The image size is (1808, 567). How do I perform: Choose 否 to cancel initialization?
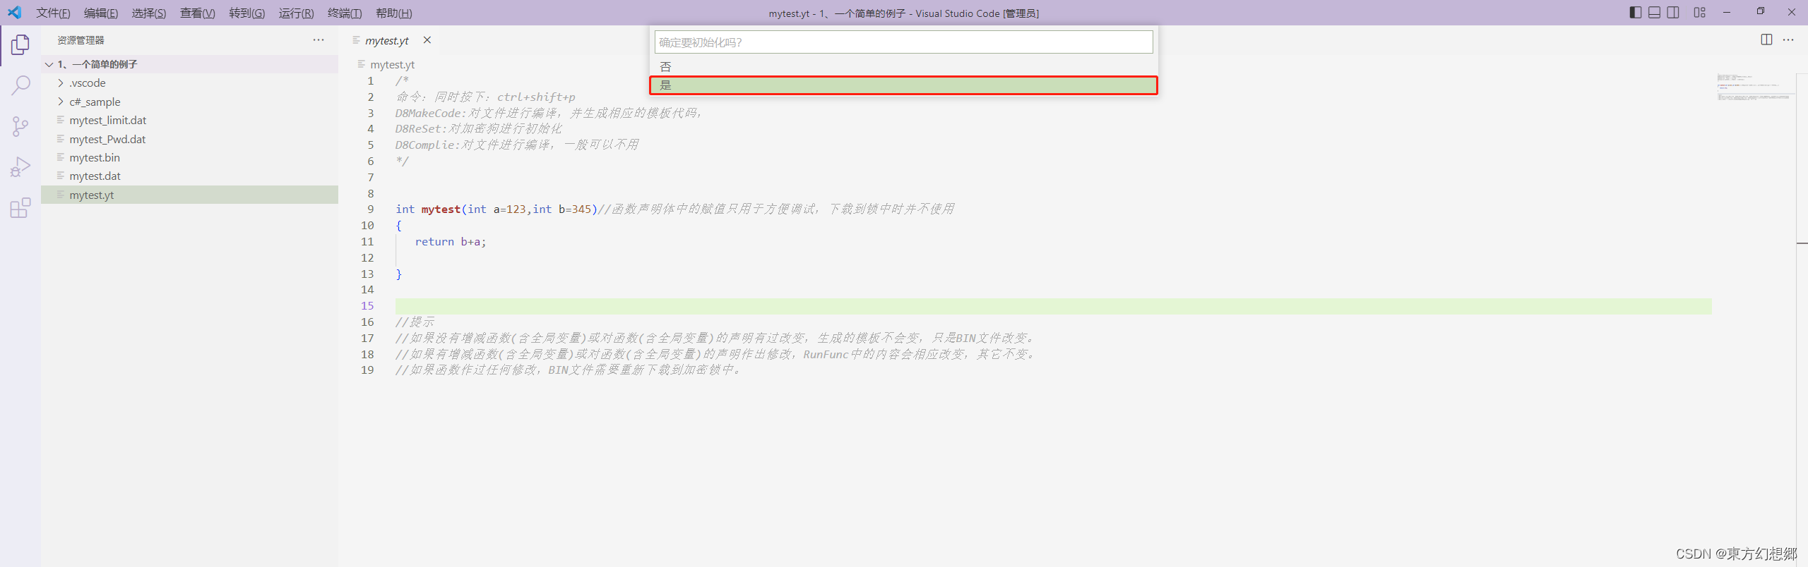(903, 66)
